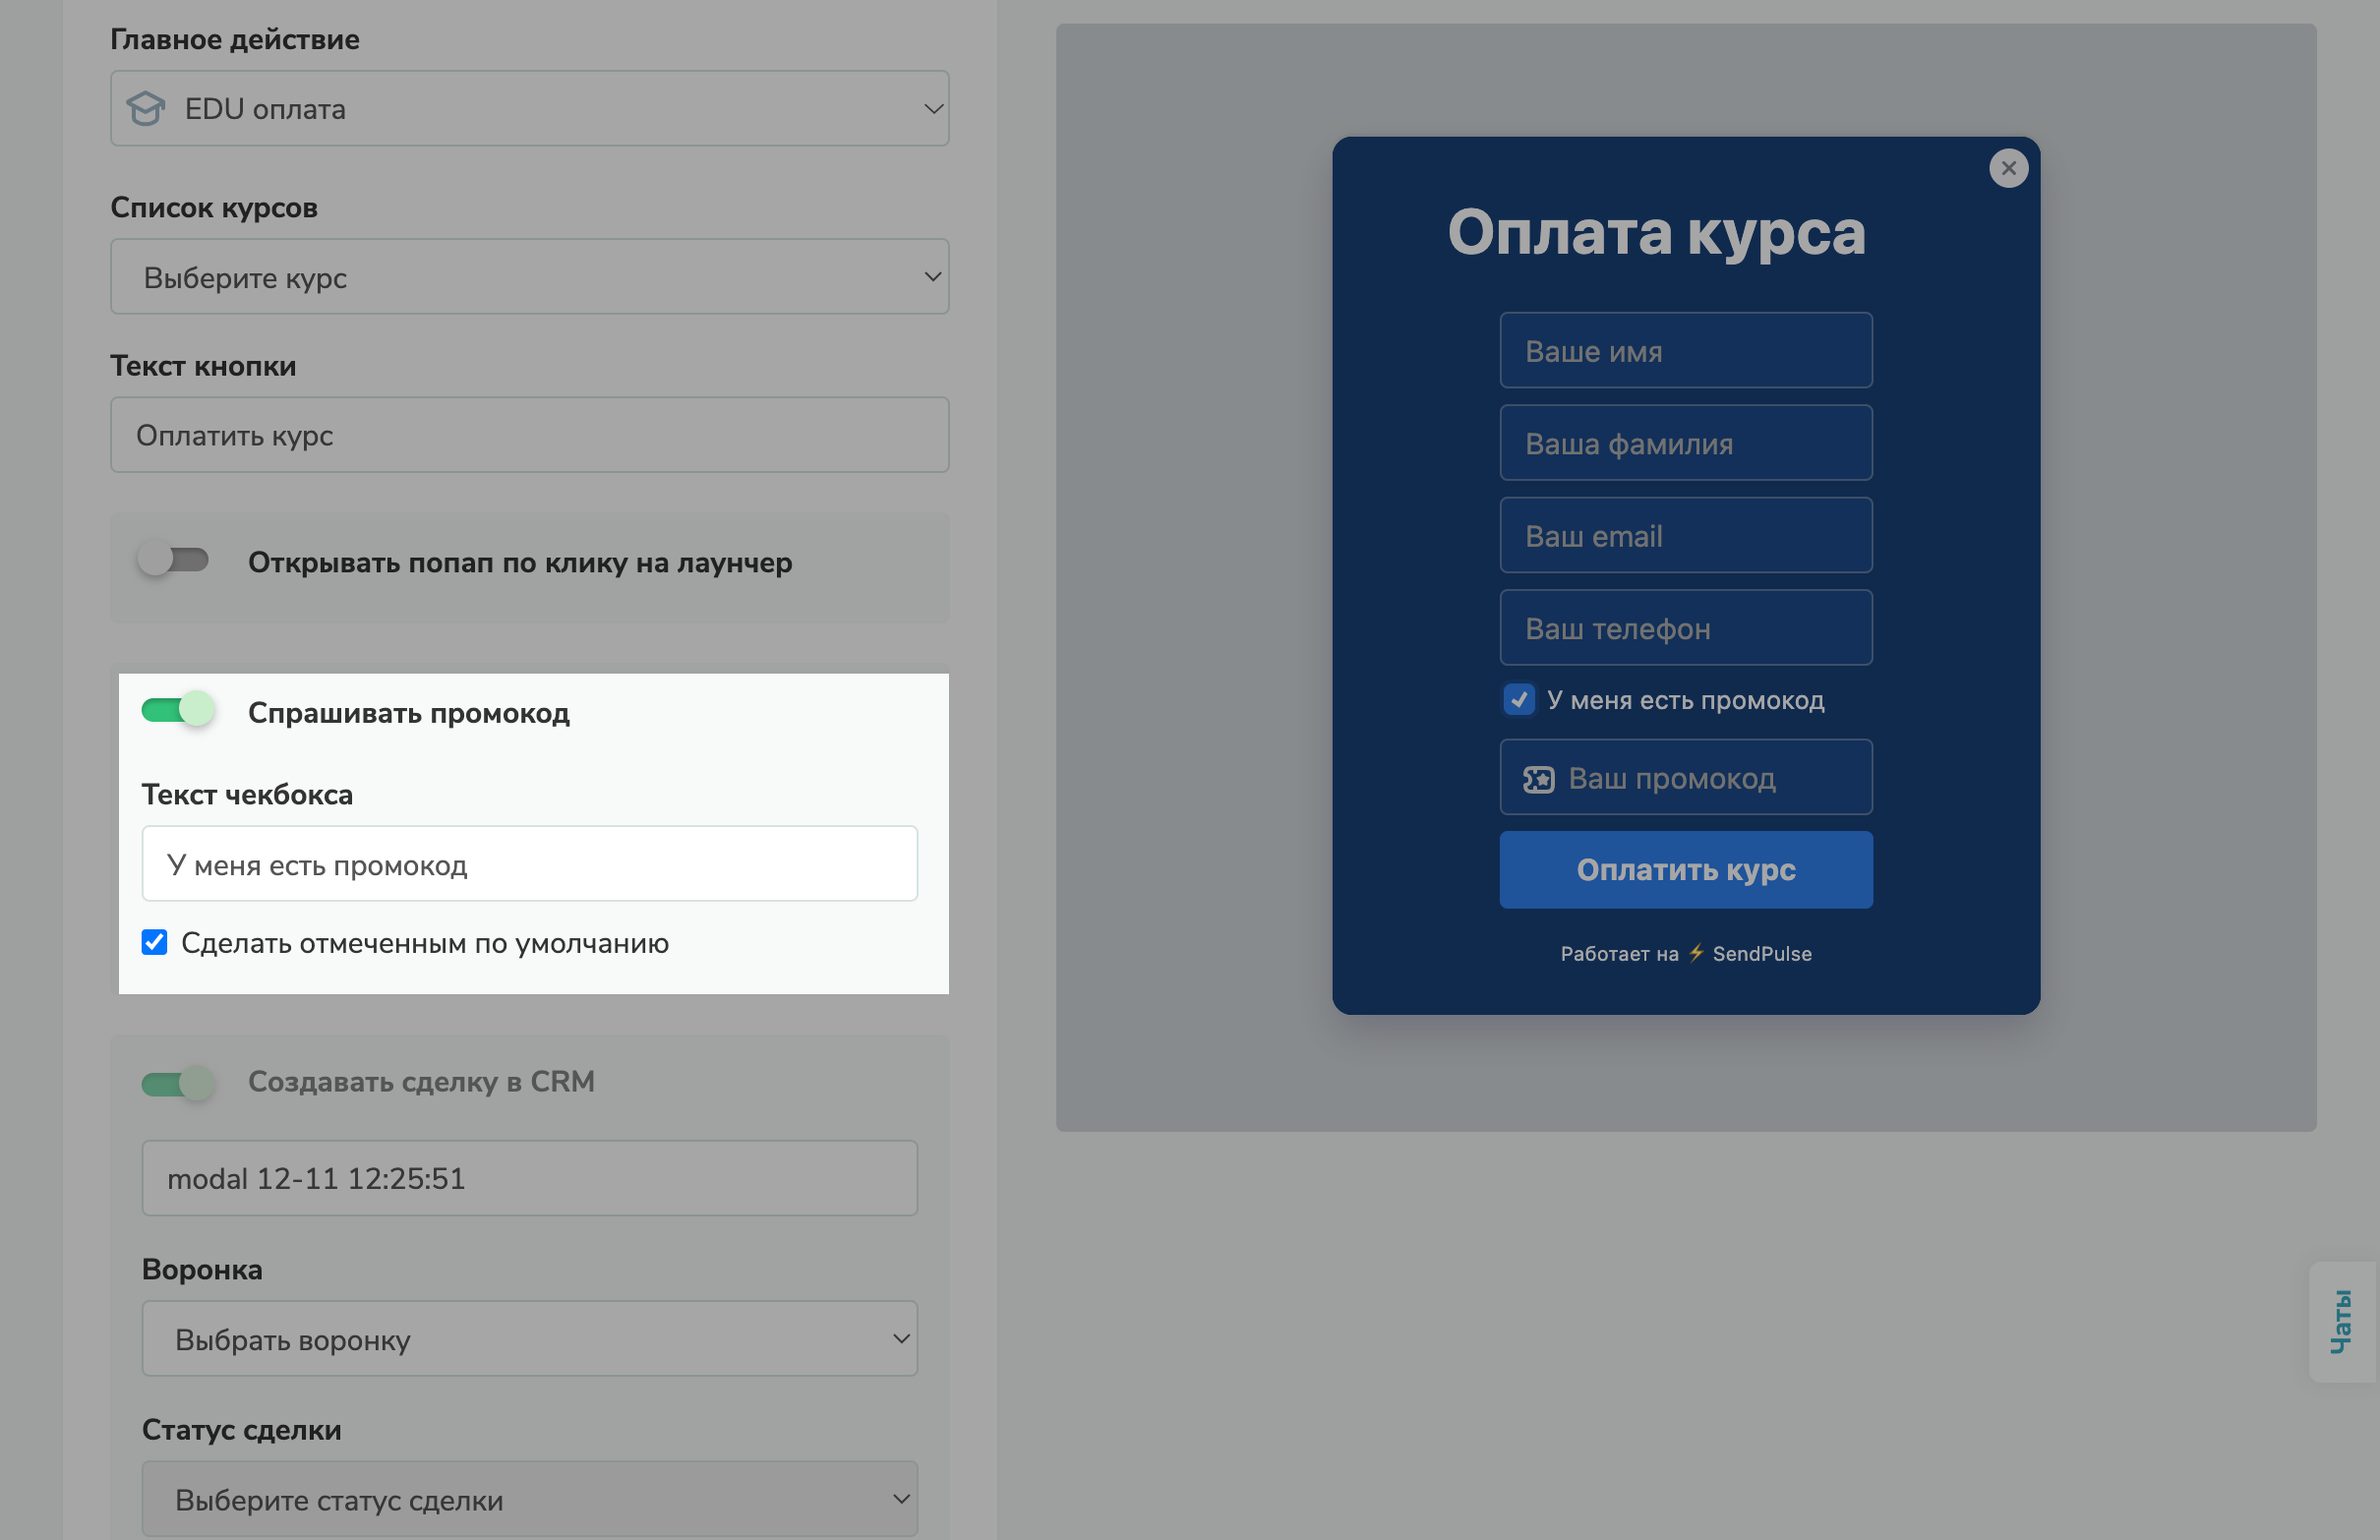Uncheck У меня есть промокод in preview
This screenshot has width=2380, height=1540.
point(1518,700)
